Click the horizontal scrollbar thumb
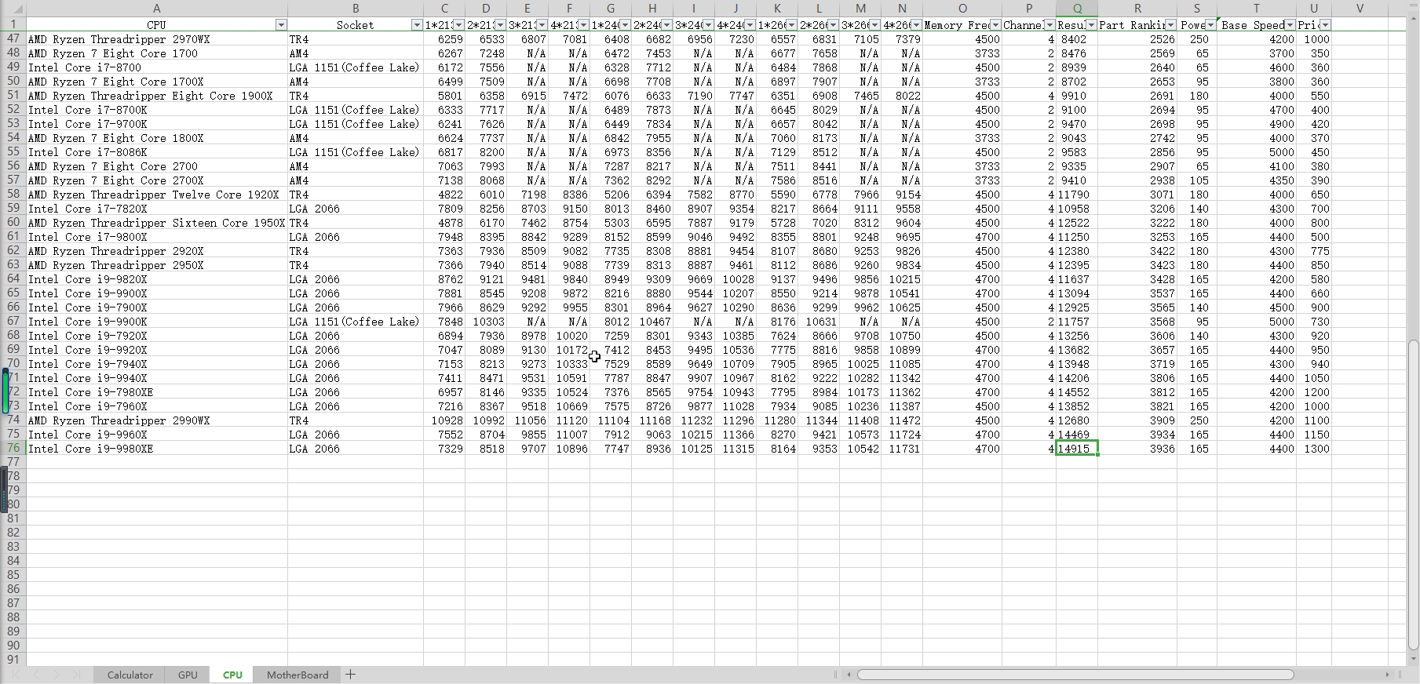The height and width of the screenshot is (684, 1420). [1075, 675]
